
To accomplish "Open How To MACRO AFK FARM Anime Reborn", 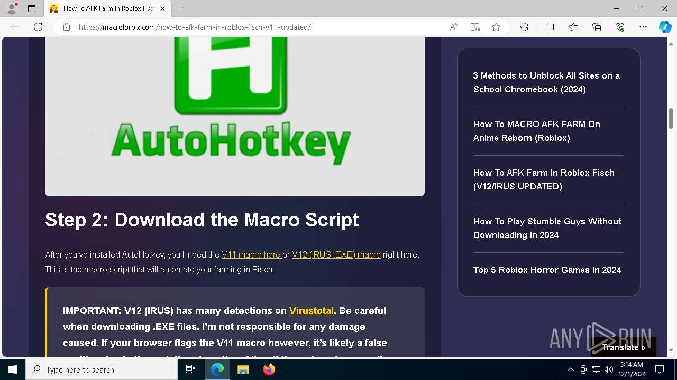I will click(x=537, y=131).
